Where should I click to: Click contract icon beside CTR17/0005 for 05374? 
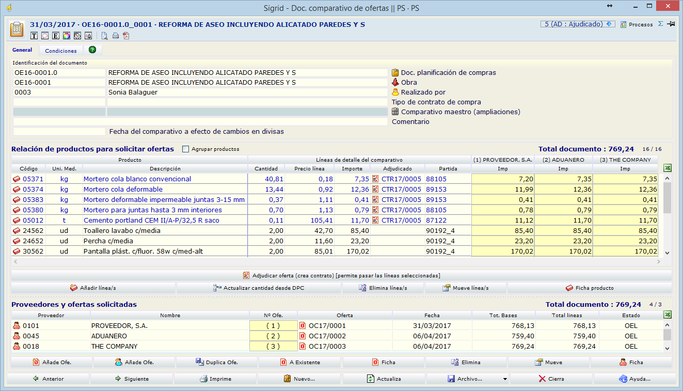(375, 189)
